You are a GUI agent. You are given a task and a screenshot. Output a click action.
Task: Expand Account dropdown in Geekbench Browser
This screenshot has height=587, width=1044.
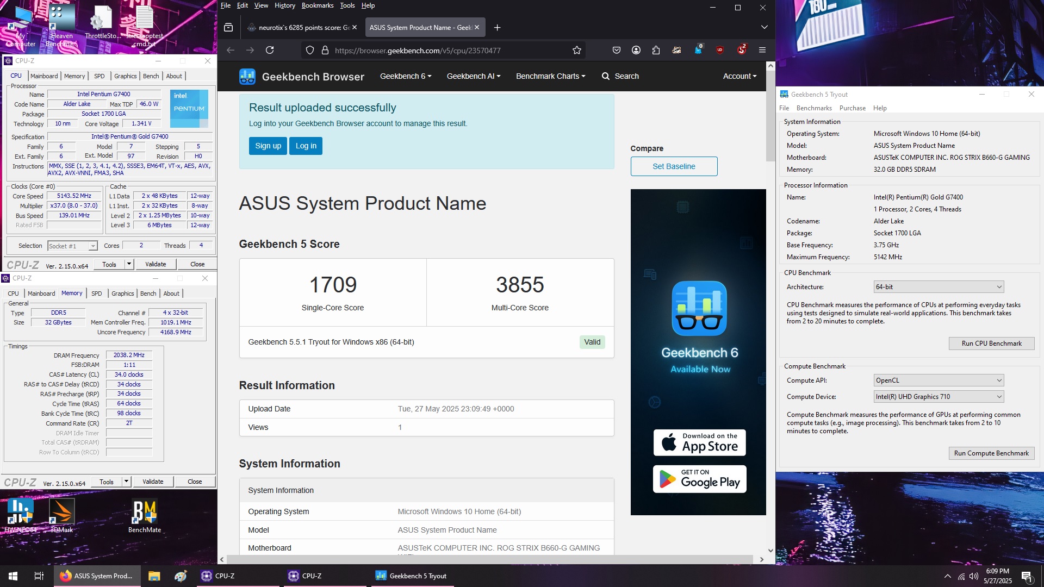point(739,76)
